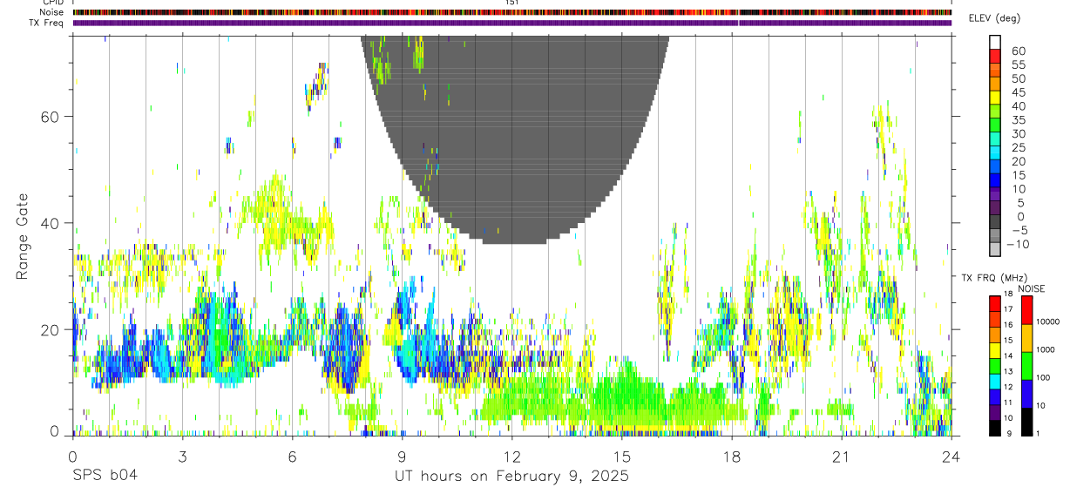Click ELEV color bar label '25'
This screenshot has width=1070, height=494.
tap(1017, 148)
